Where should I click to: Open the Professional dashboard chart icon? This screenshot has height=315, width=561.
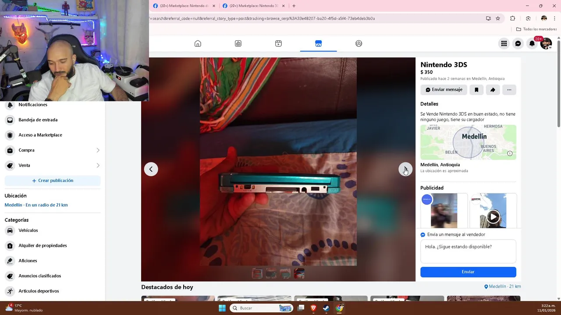pyautogui.click(x=238, y=43)
